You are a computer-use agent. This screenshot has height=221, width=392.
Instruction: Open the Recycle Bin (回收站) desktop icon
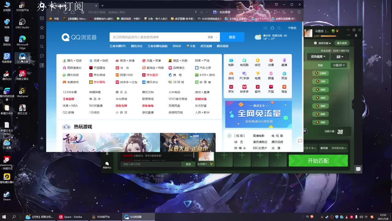coord(7,41)
